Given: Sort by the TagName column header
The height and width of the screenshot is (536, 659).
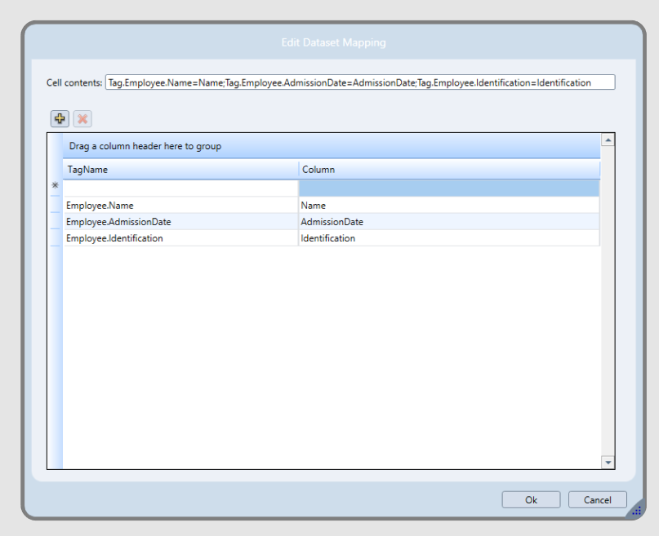Looking at the screenshot, I should [x=180, y=170].
